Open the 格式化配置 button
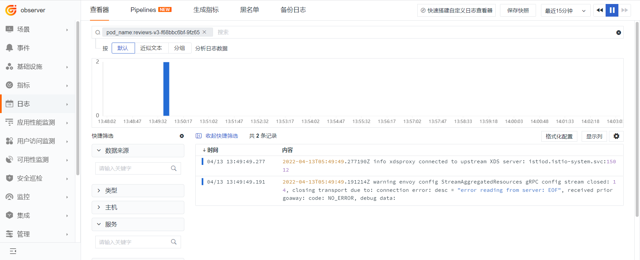 (x=559, y=136)
